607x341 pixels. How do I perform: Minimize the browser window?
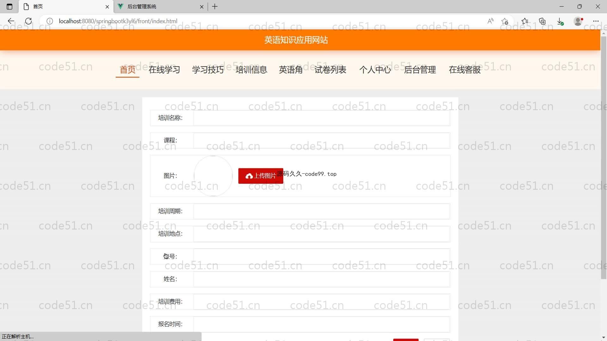[561, 6]
